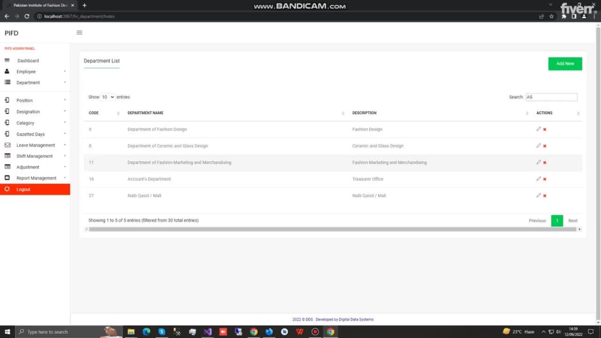Edit the Account's Department row
601x338 pixels.
click(538, 179)
